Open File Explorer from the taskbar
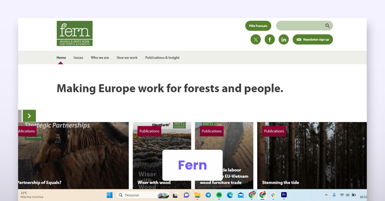Screen dimensions: 385x201 (x=198, y=195)
